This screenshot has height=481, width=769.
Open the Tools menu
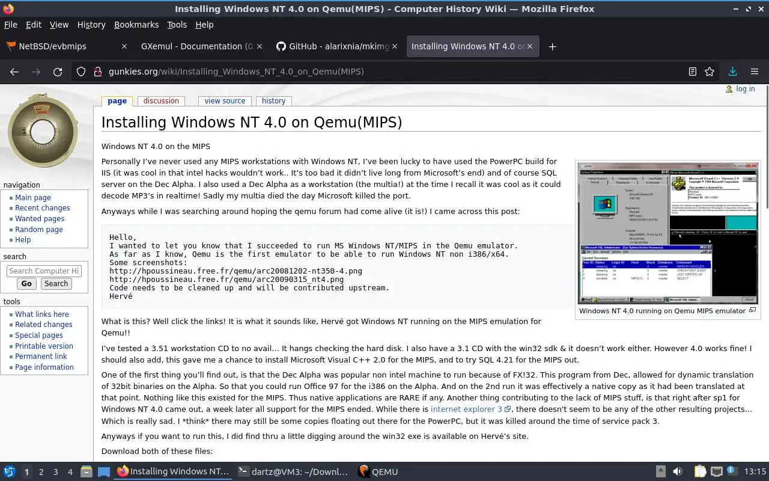177,25
